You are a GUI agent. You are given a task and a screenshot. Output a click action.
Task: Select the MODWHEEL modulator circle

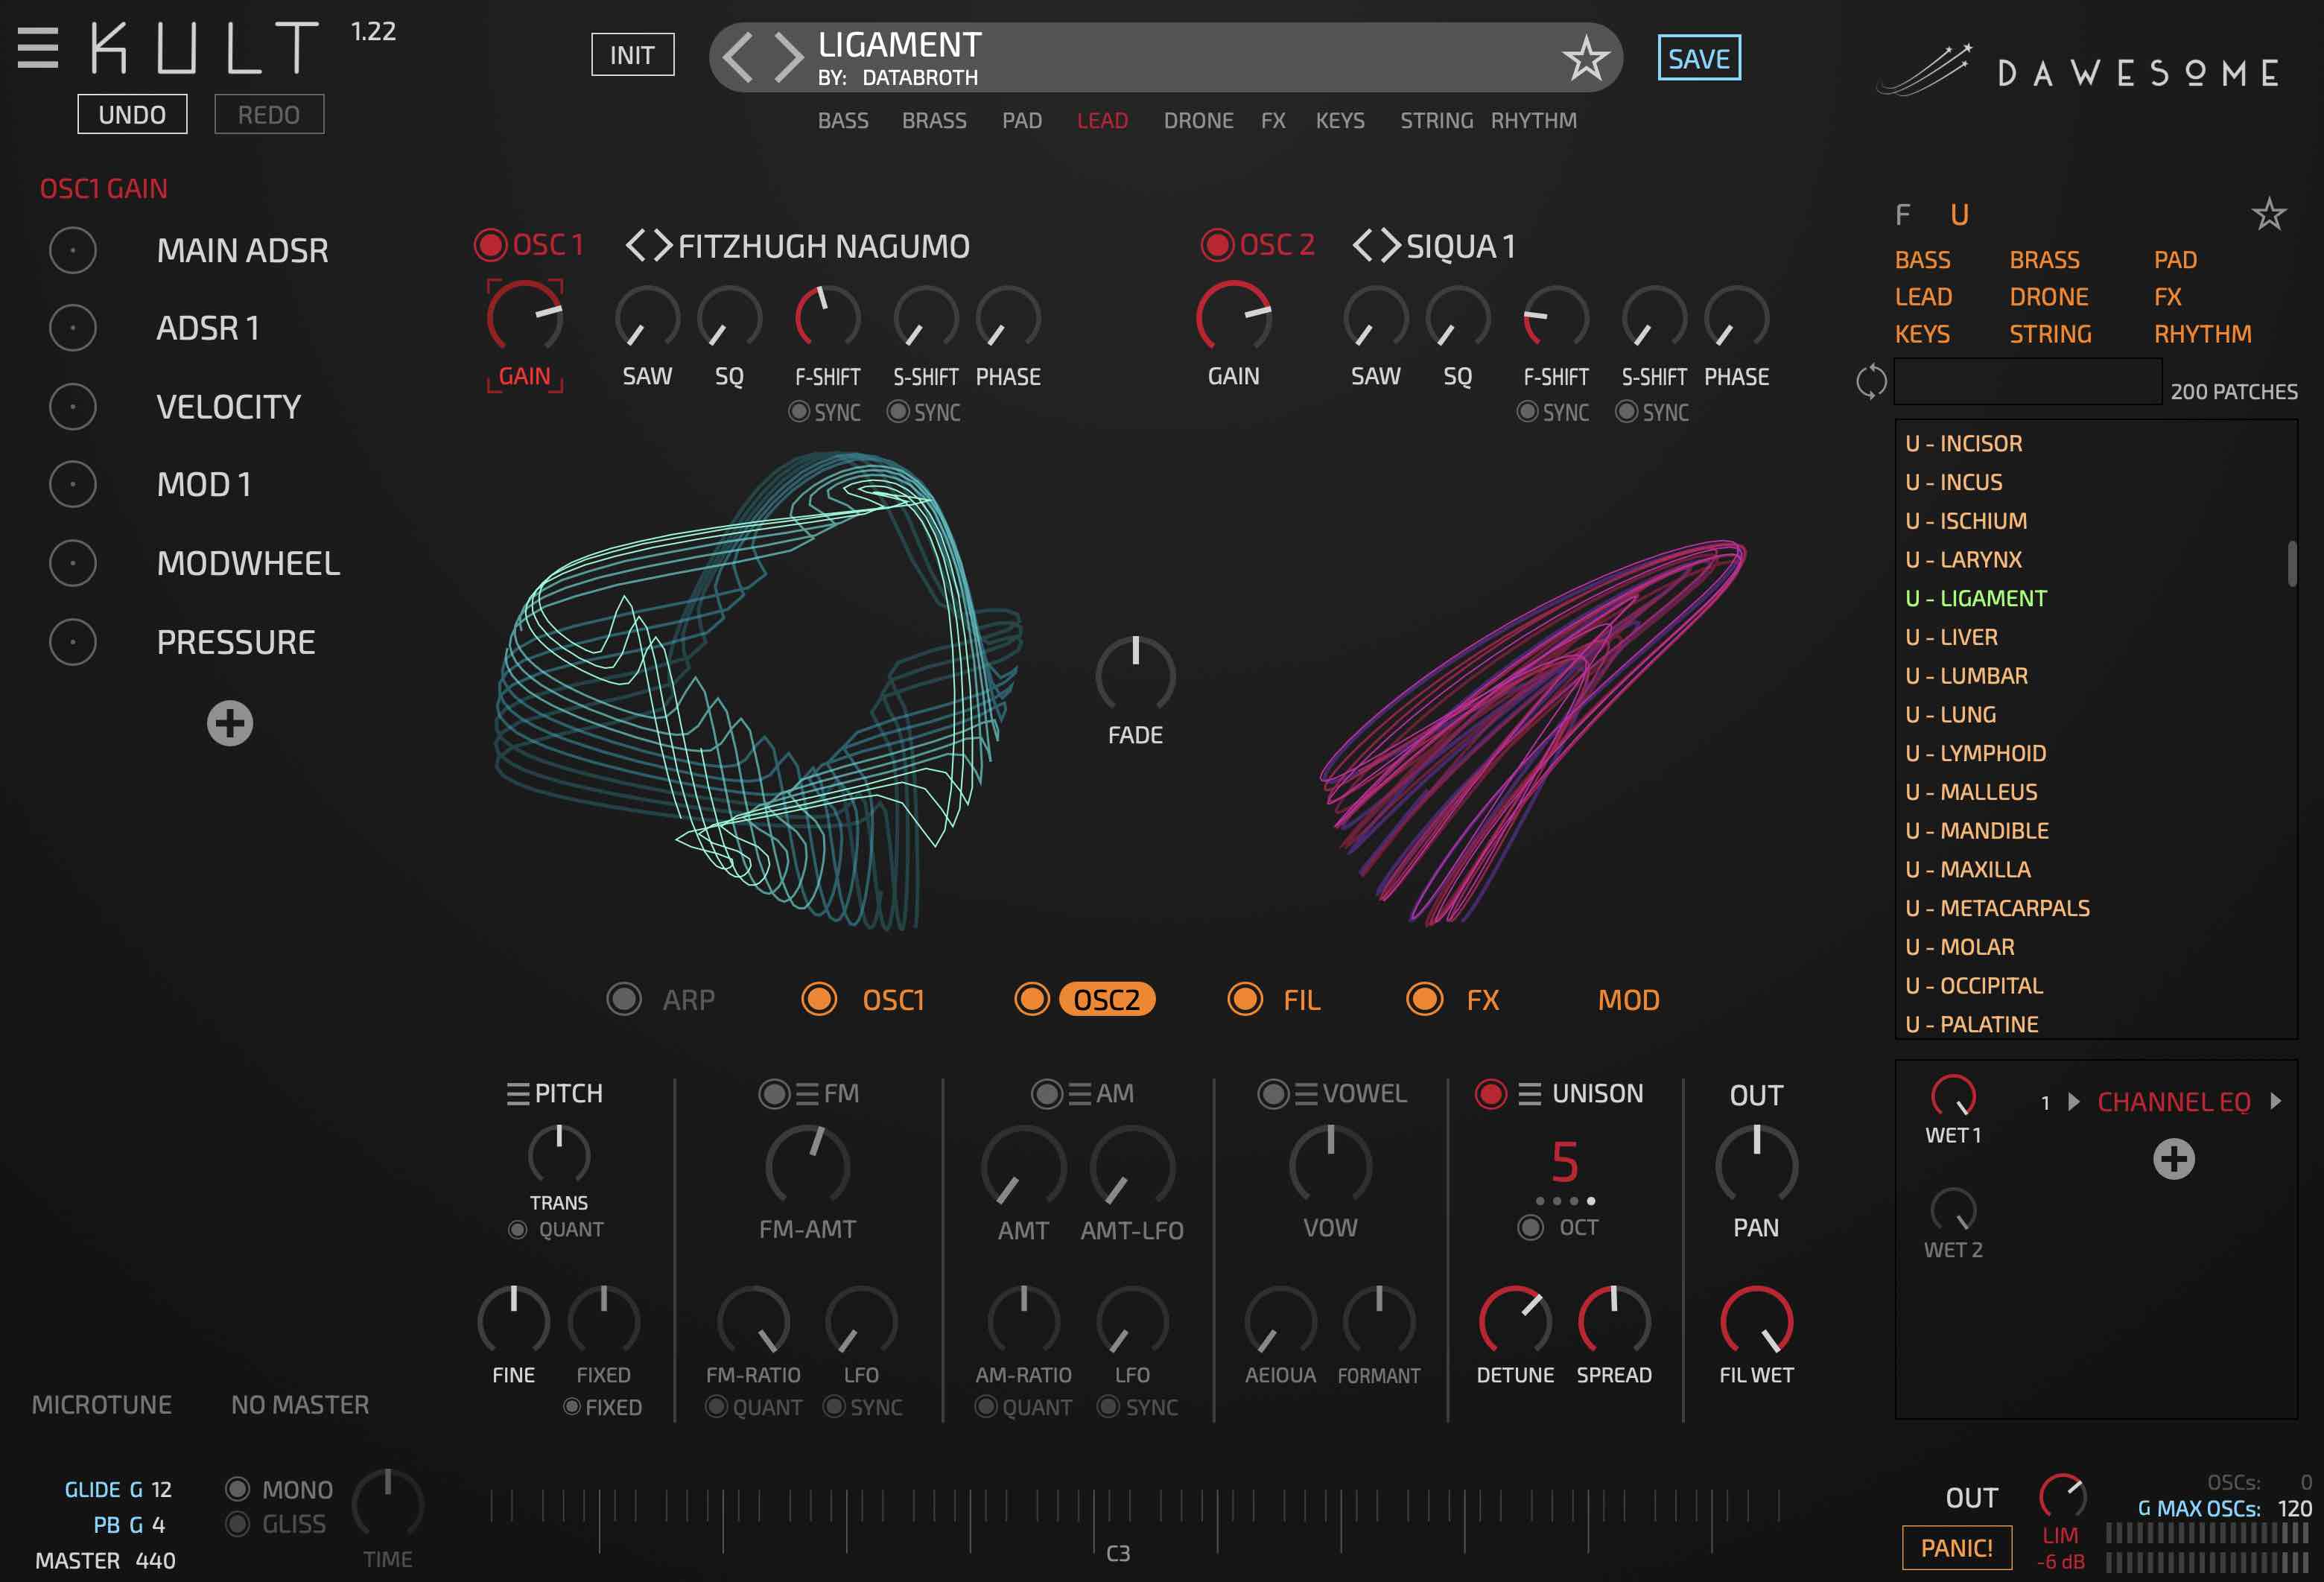(x=73, y=563)
